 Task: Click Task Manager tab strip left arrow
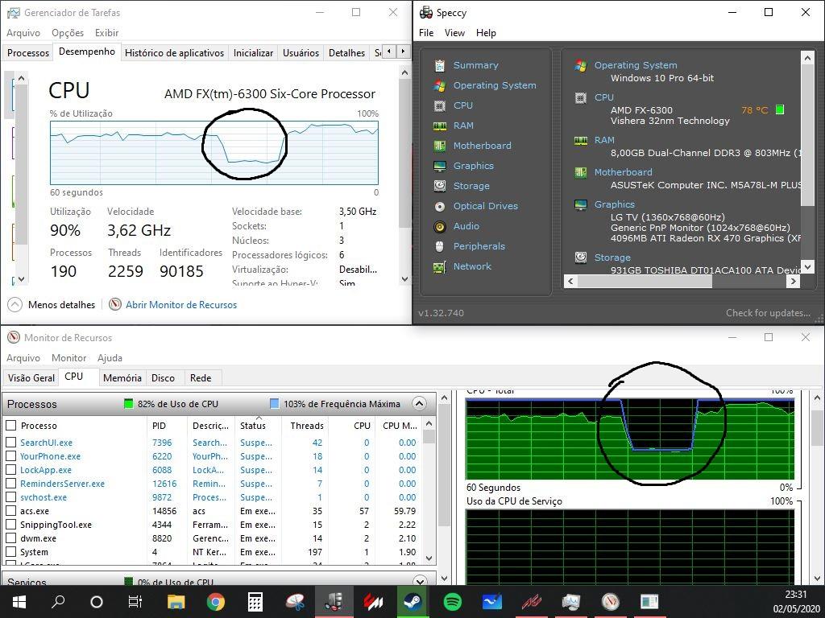tap(389, 51)
